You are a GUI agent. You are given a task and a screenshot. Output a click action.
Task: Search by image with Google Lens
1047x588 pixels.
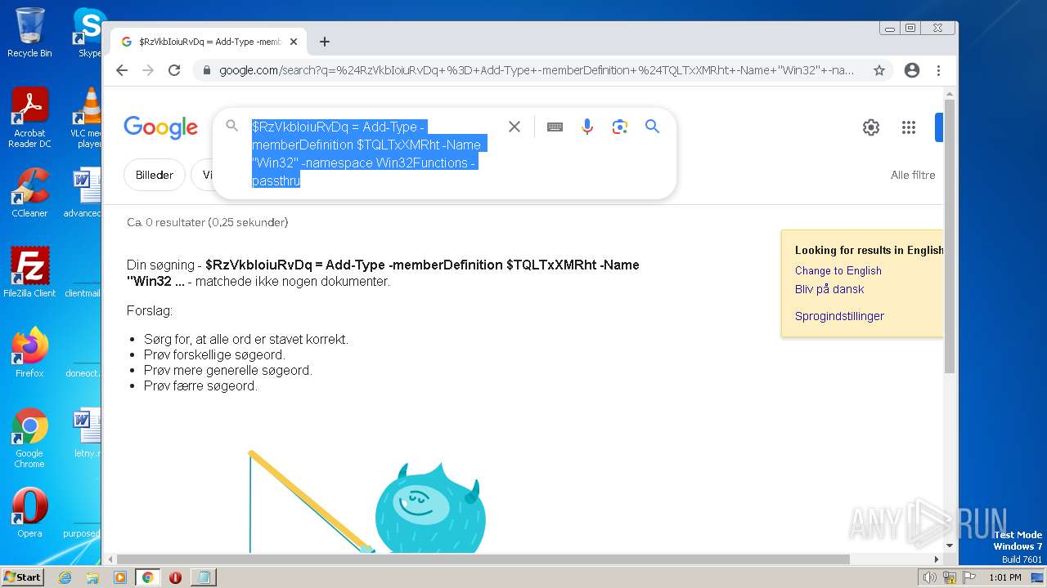point(620,127)
